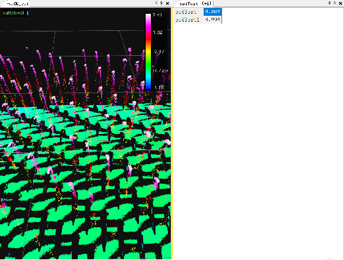Viewport: 344px width, 260px height.
Task: Close the outText pane
Action: 340,3
